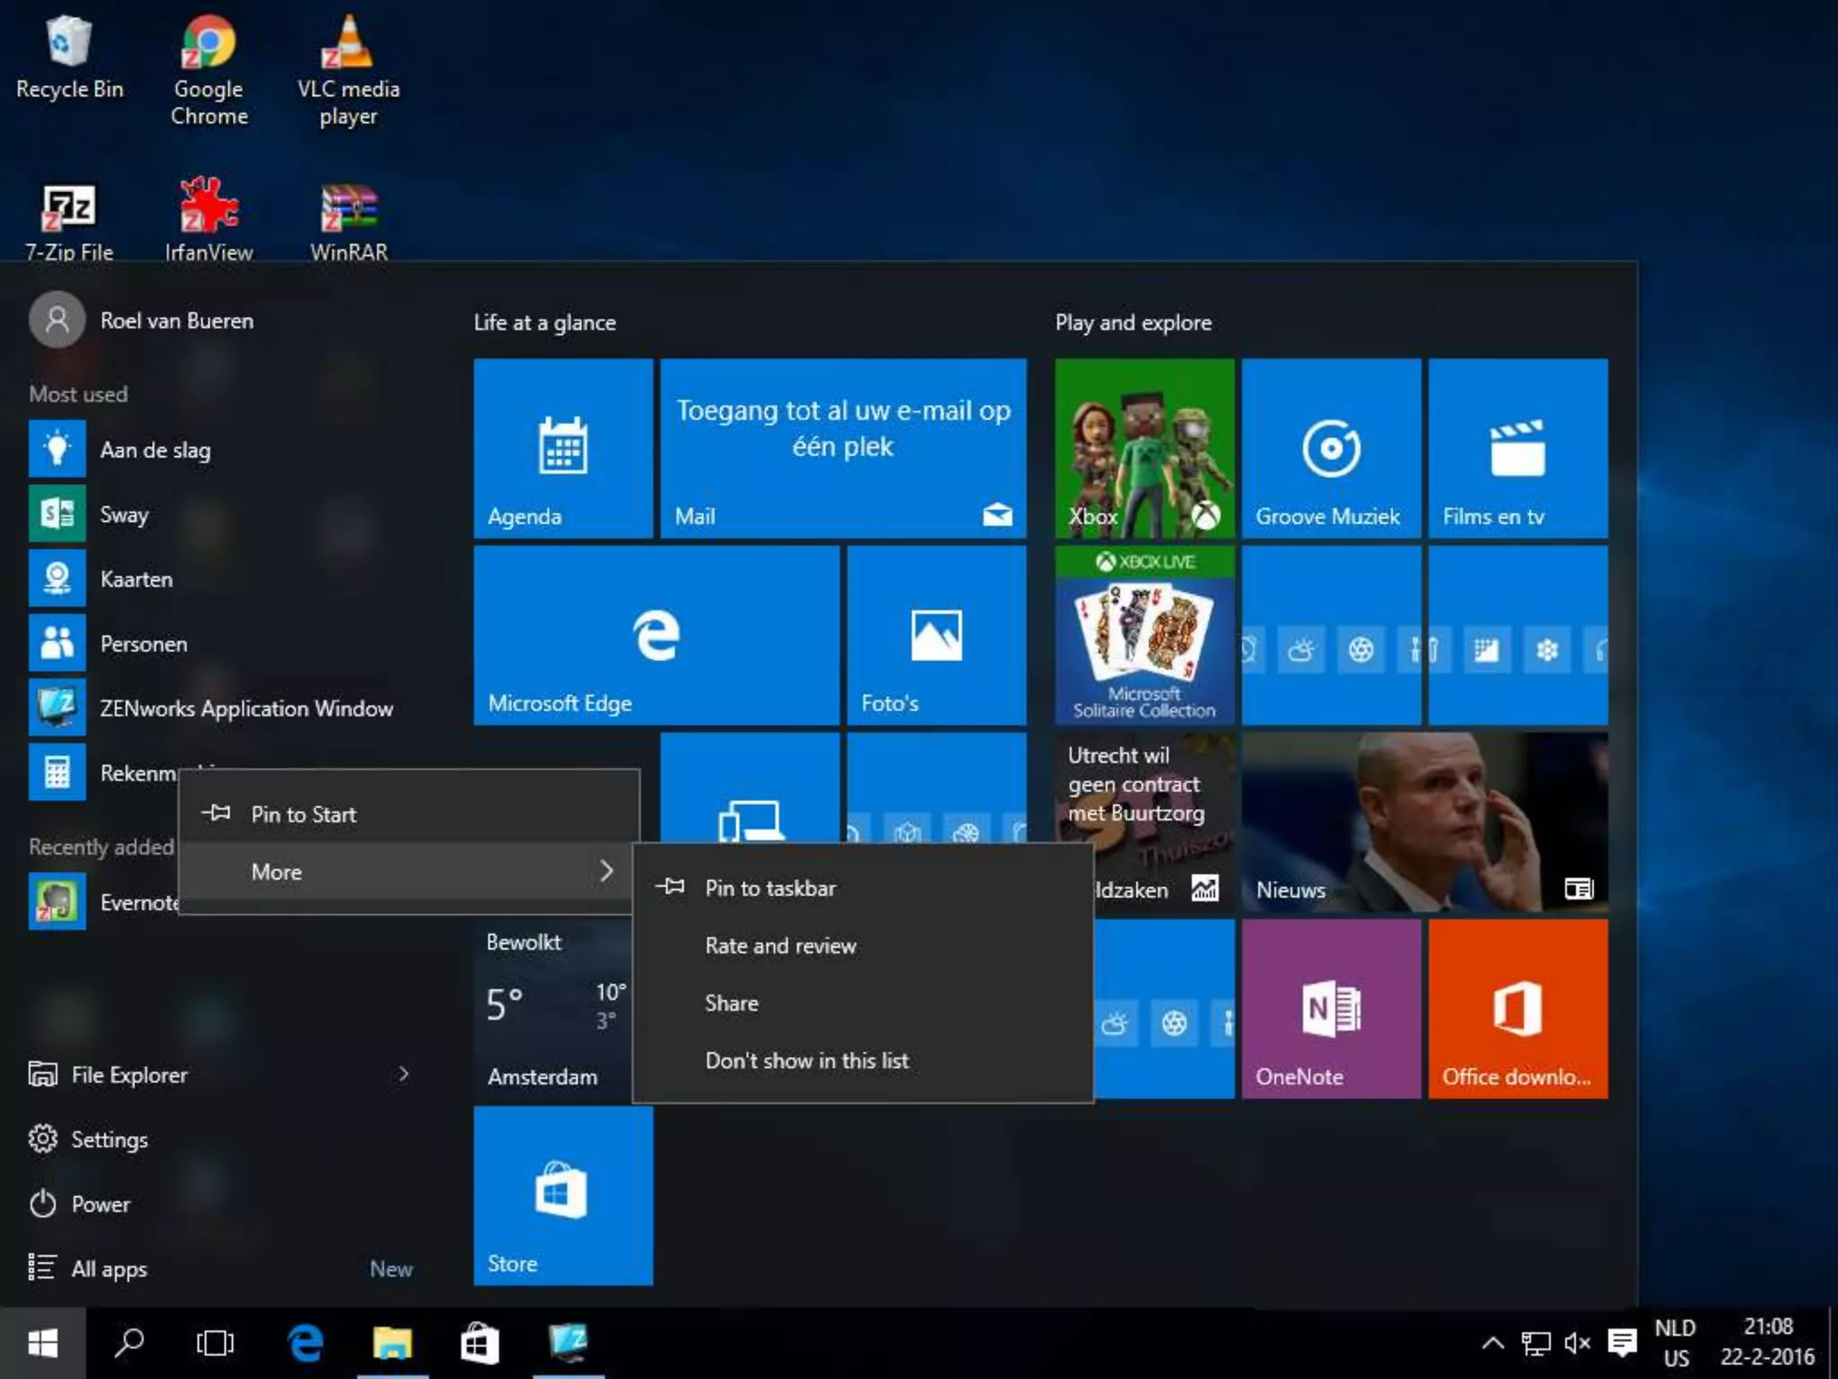The height and width of the screenshot is (1379, 1838).
Task: Open File Explorer on the taskbar
Action: tap(392, 1343)
